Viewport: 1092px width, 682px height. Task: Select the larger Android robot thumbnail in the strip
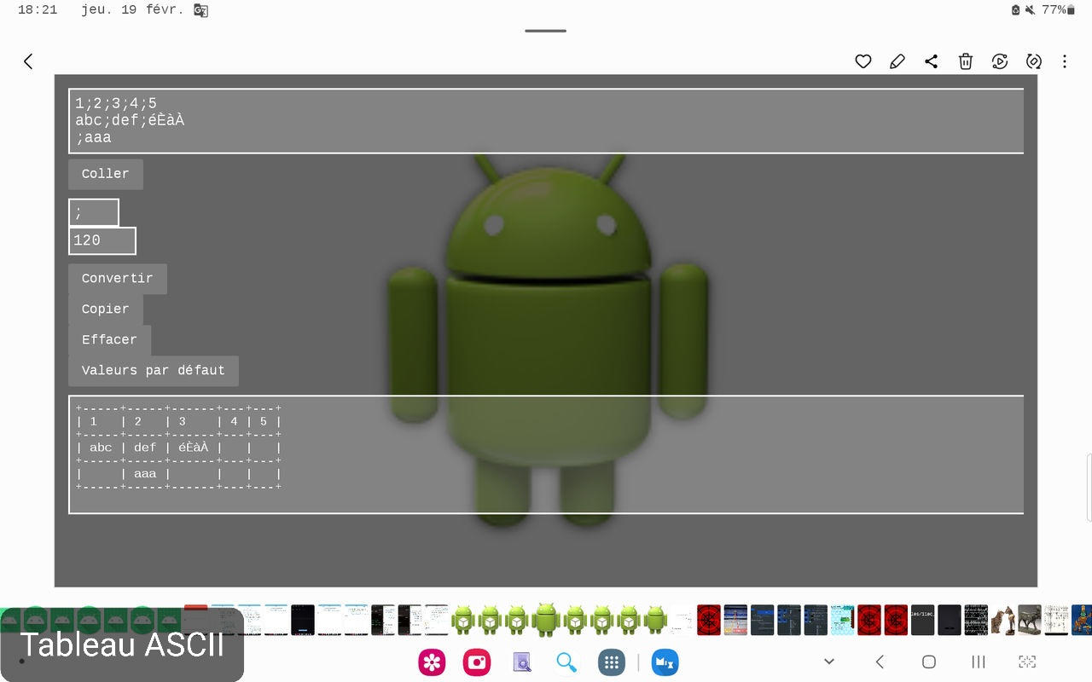click(x=546, y=620)
